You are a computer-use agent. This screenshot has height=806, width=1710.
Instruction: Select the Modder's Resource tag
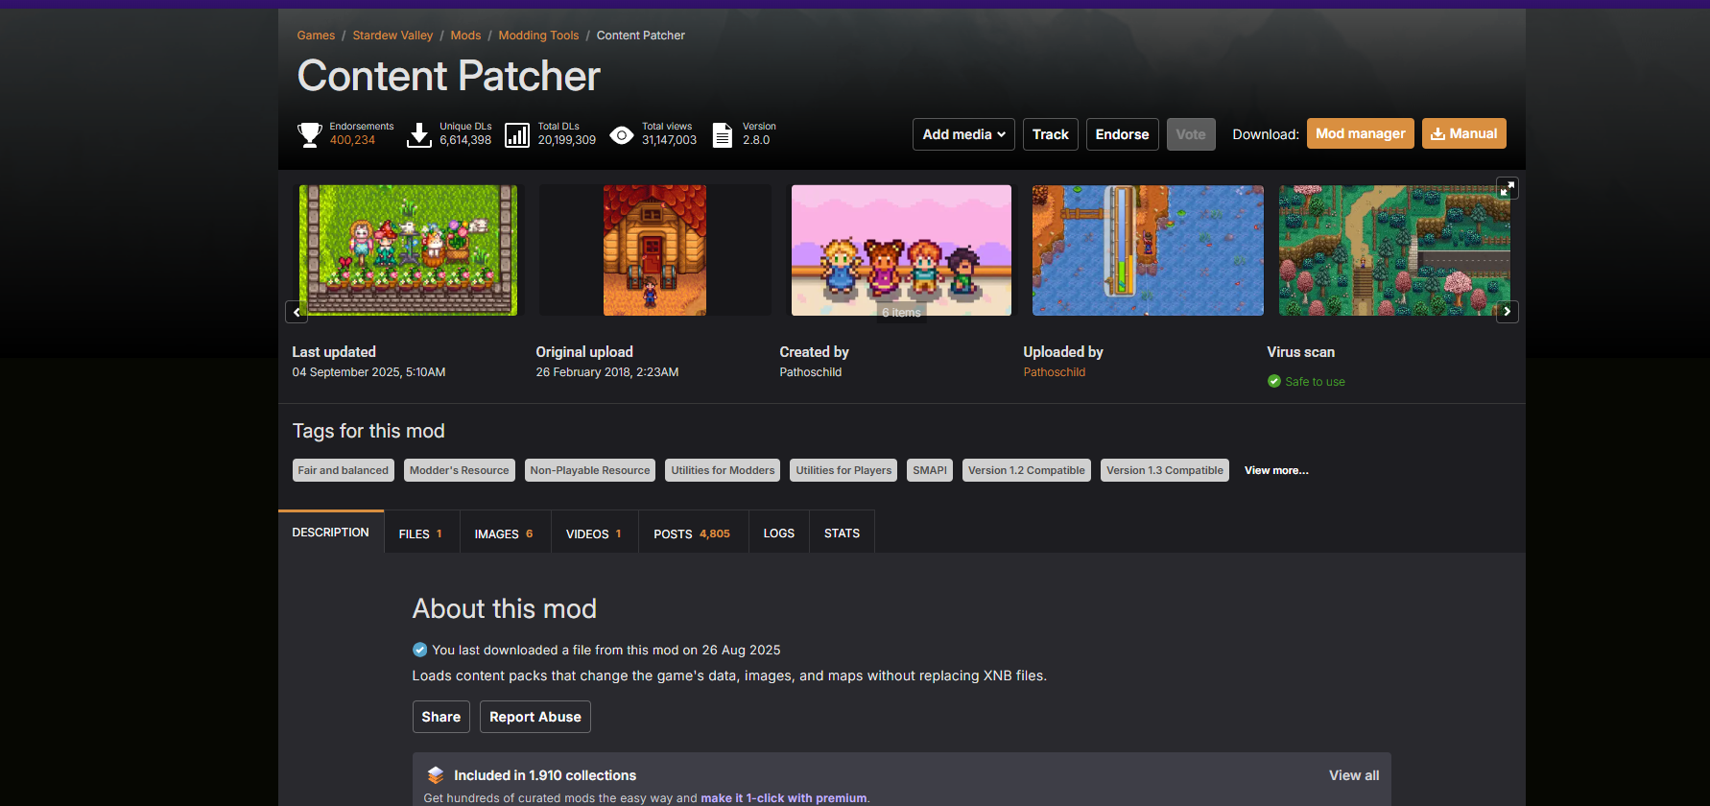(x=460, y=470)
